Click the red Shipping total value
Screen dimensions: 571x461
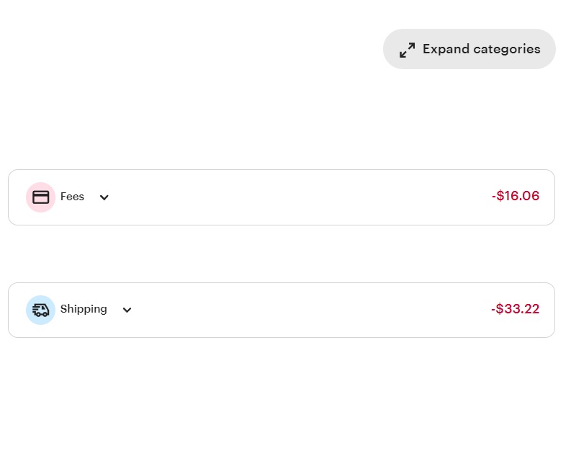[516, 309]
